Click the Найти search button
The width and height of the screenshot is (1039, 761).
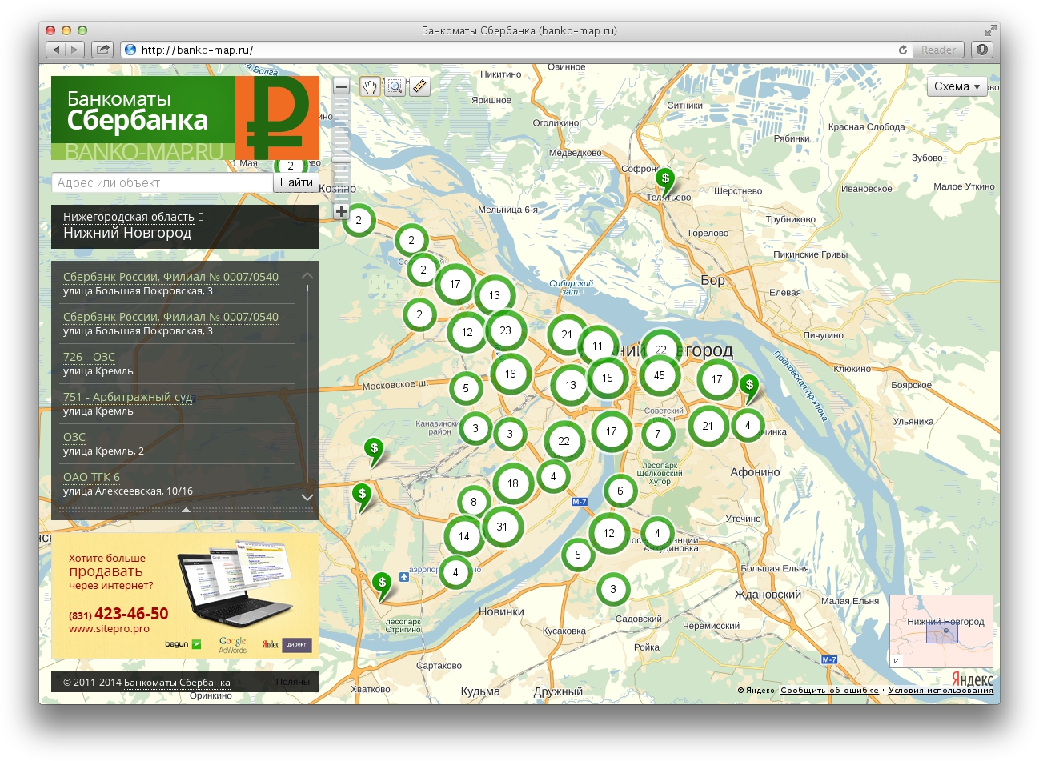(296, 182)
